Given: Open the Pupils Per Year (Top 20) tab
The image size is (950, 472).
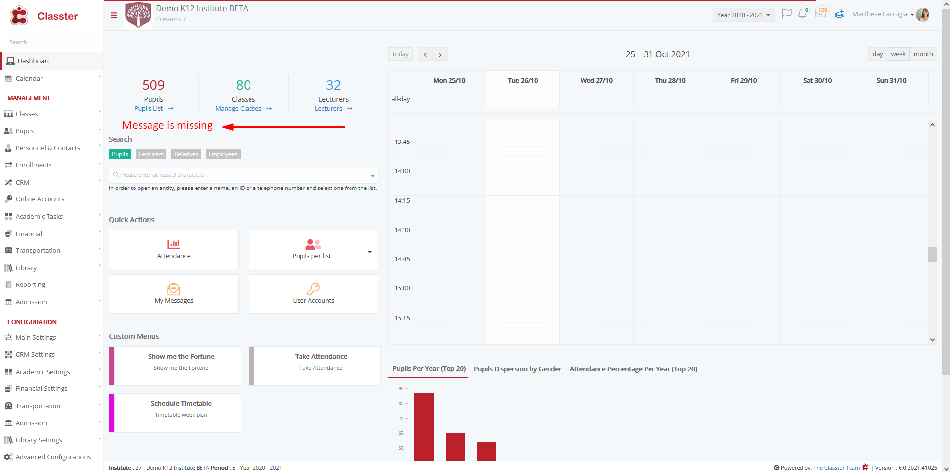Looking at the screenshot, I should pyautogui.click(x=429, y=369).
